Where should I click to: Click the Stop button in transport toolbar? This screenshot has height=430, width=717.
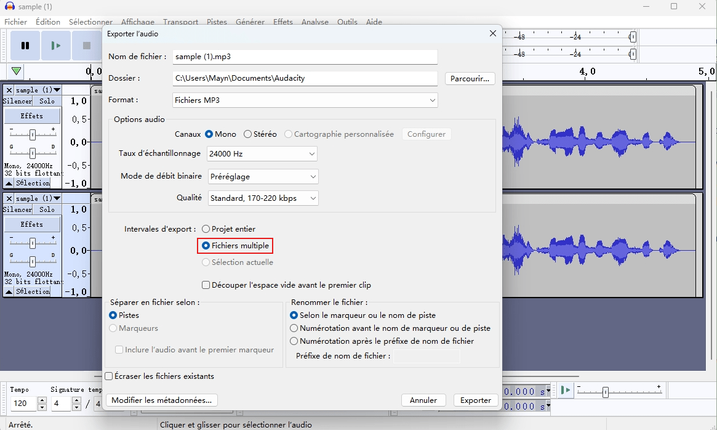[87, 46]
